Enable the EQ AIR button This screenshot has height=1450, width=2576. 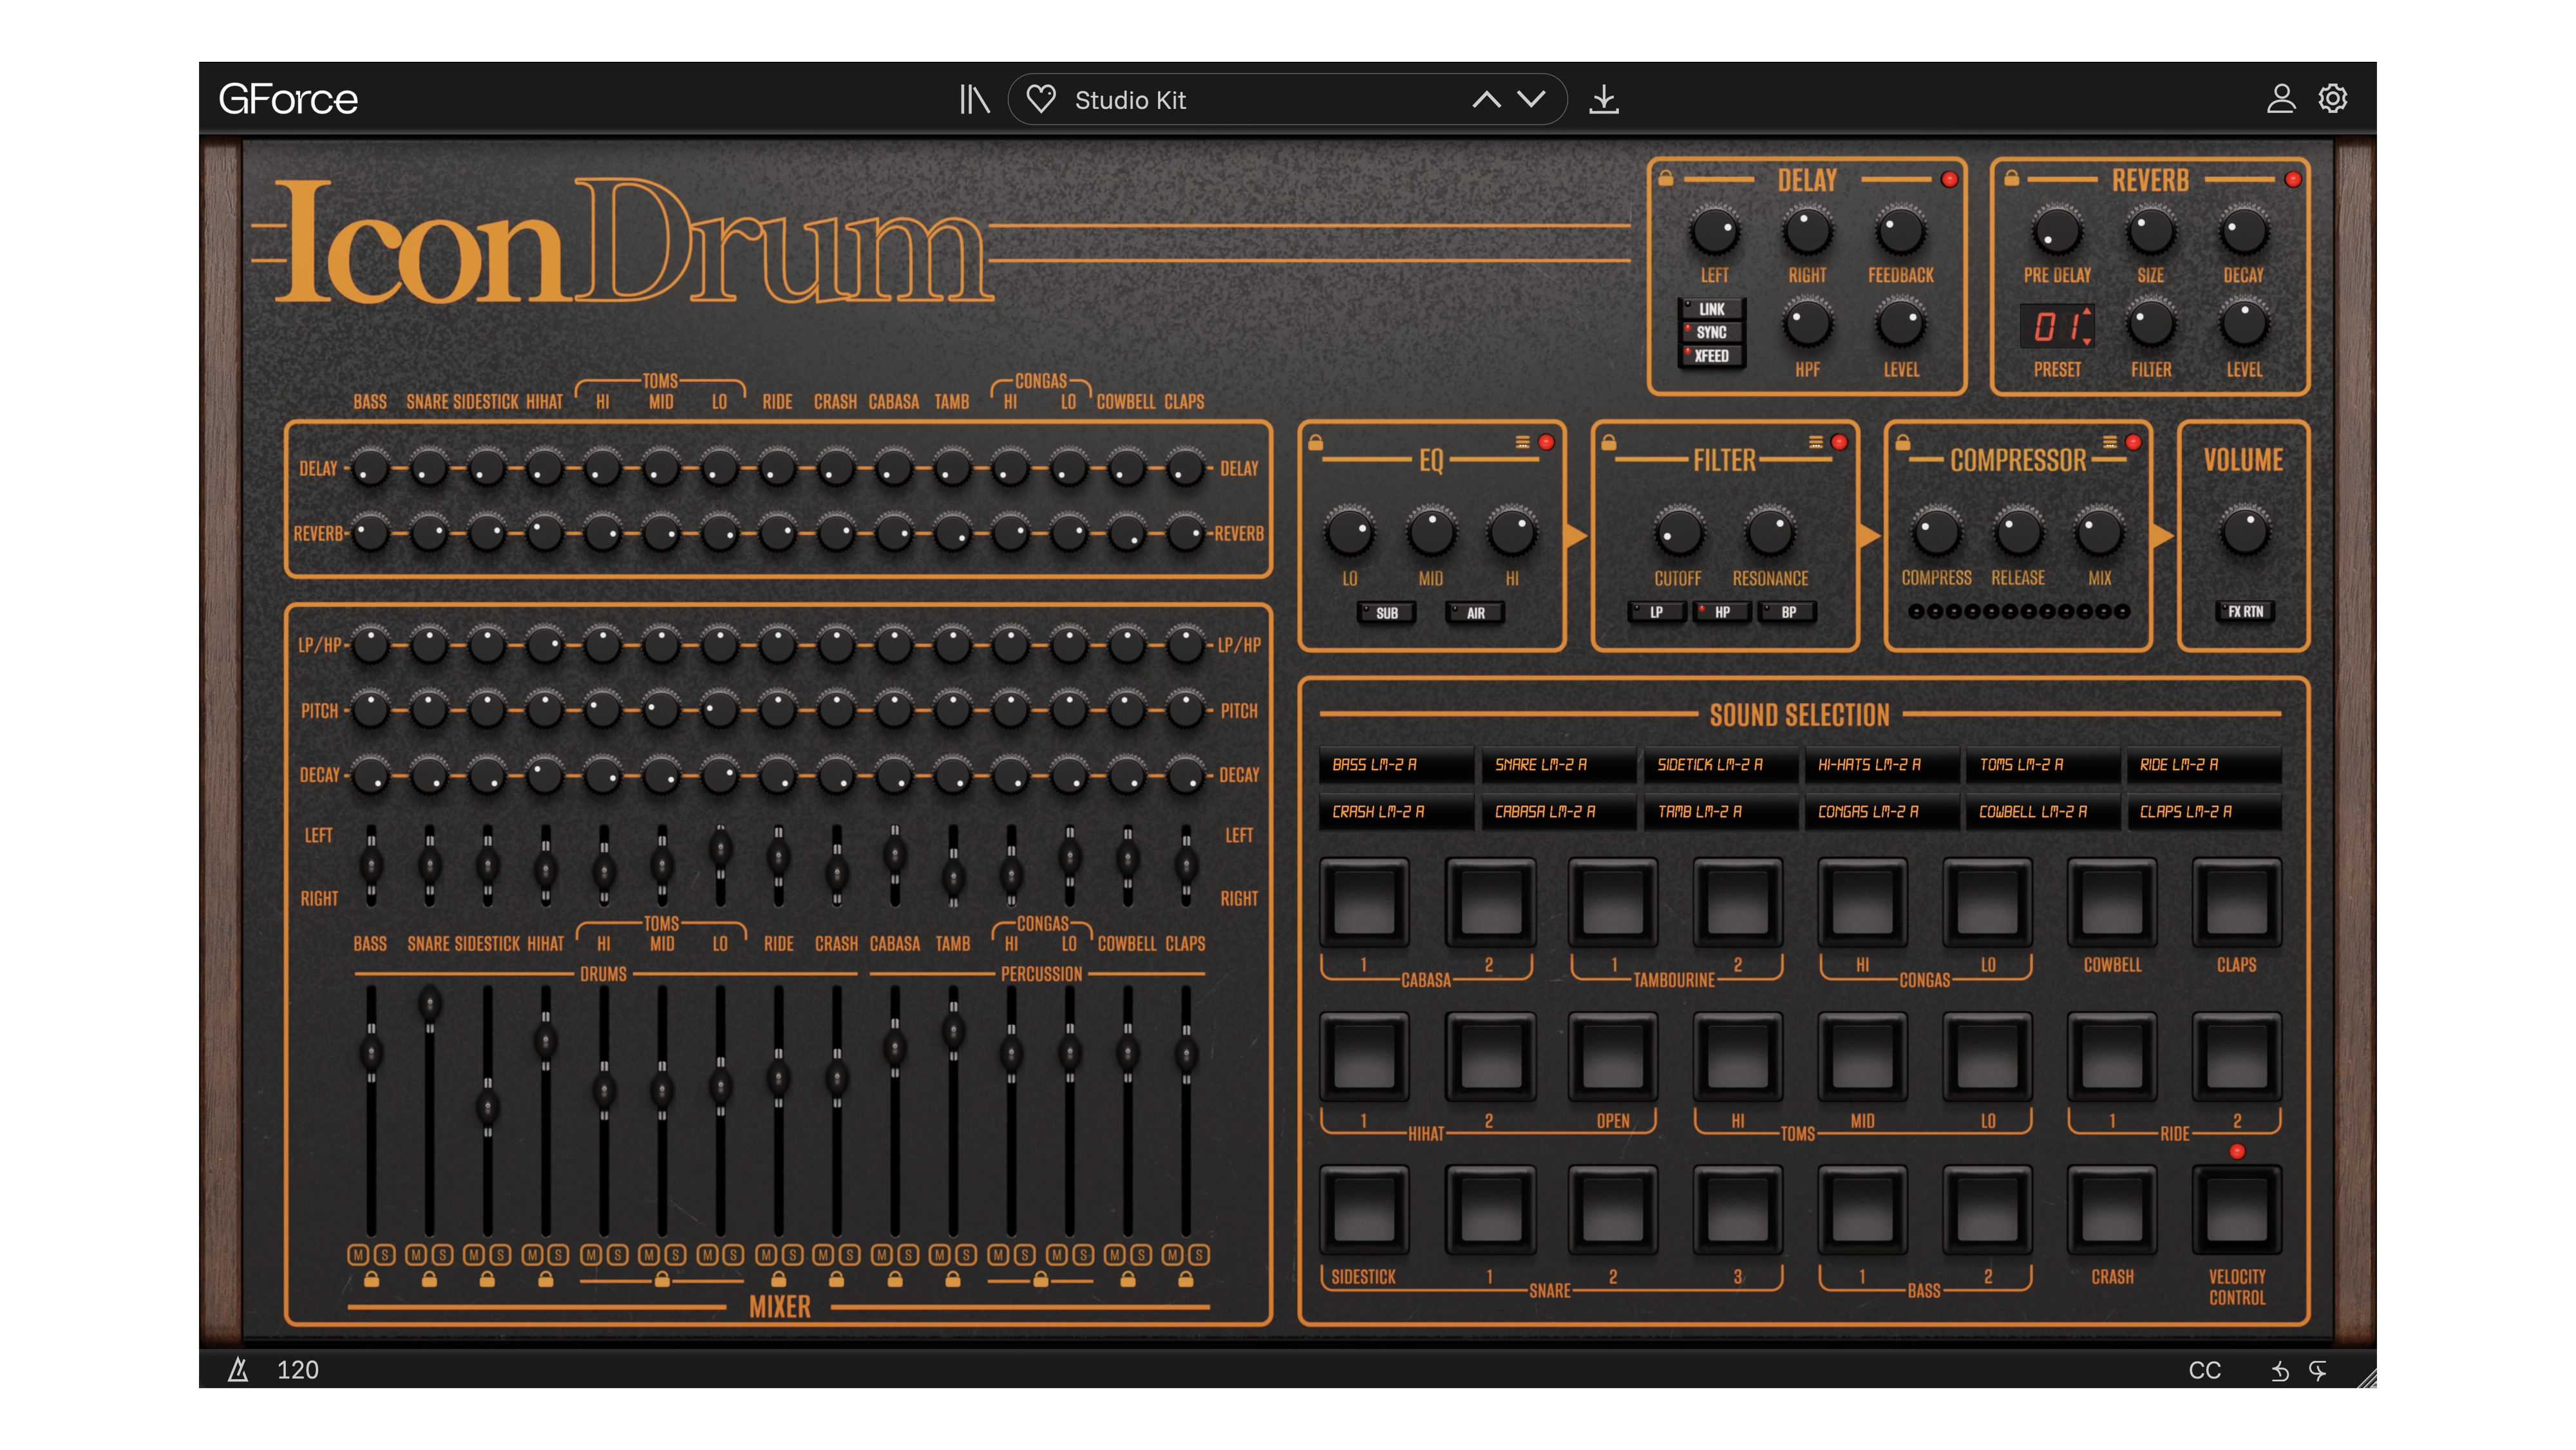click(1475, 613)
